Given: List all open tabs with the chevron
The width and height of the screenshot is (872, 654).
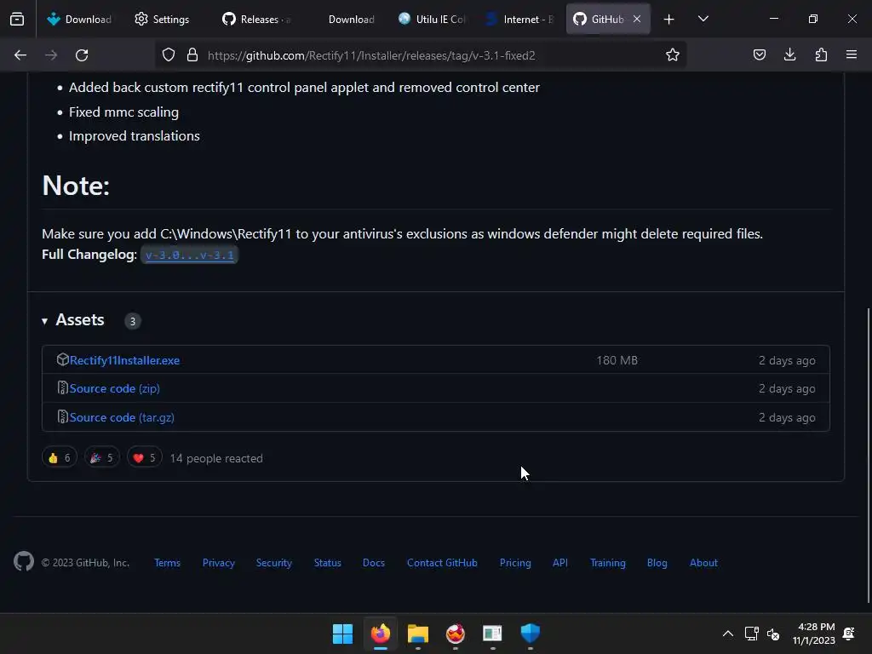Looking at the screenshot, I should 703,19.
